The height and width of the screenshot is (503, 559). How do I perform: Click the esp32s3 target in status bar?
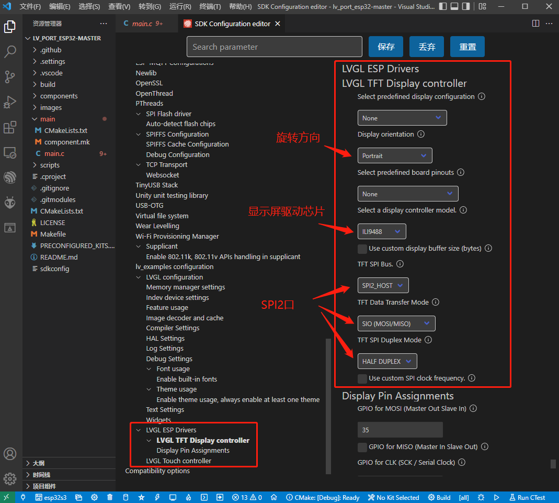coord(51,497)
